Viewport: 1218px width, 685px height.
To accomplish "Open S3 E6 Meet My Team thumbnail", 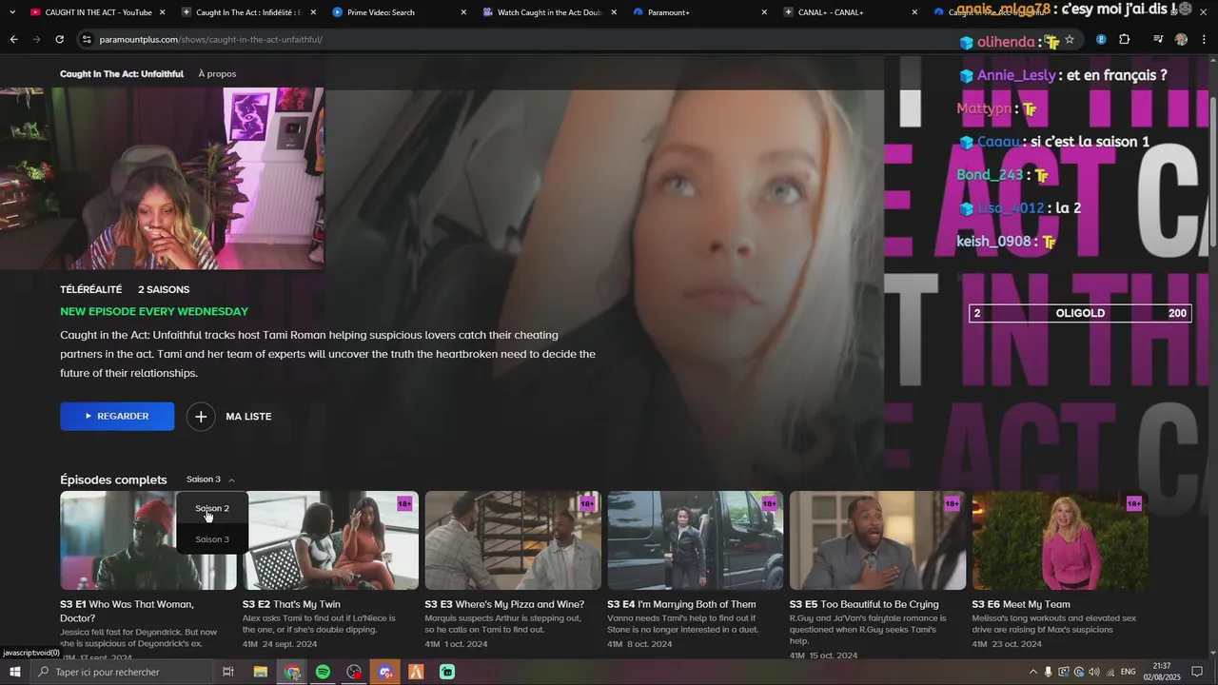I will tap(1060, 540).
